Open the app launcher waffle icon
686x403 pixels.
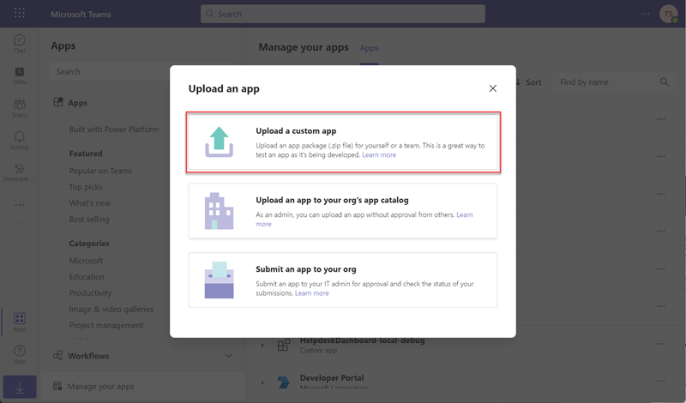tap(20, 13)
